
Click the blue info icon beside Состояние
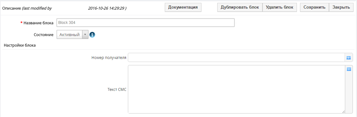pyautogui.click(x=92, y=35)
